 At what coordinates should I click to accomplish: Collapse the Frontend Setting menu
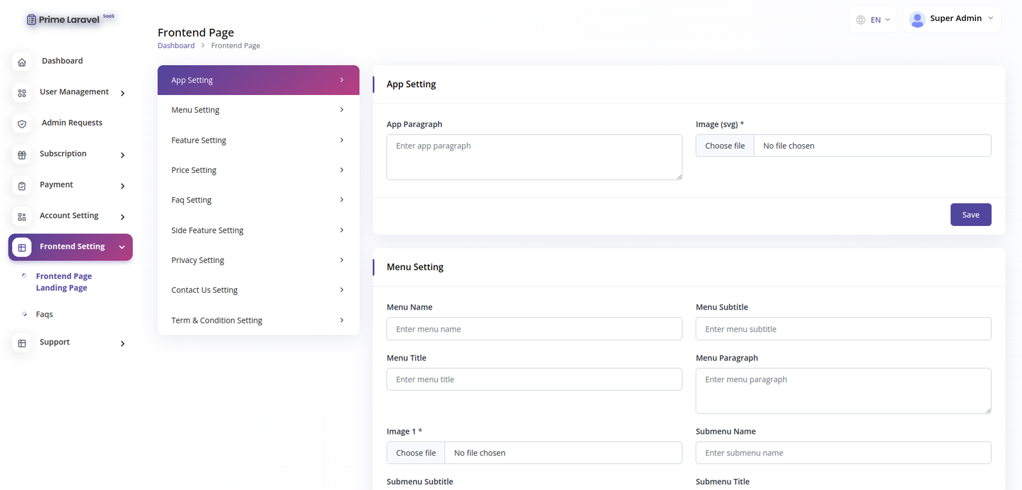pyautogui.click(x=122, y=247)
